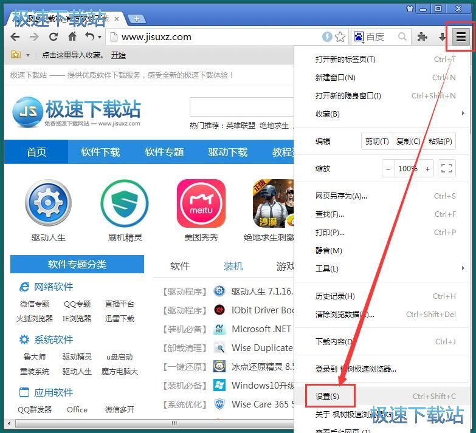Click the horizontal scrollbar thumb
The image size is (476, 433).
(155, 423)
